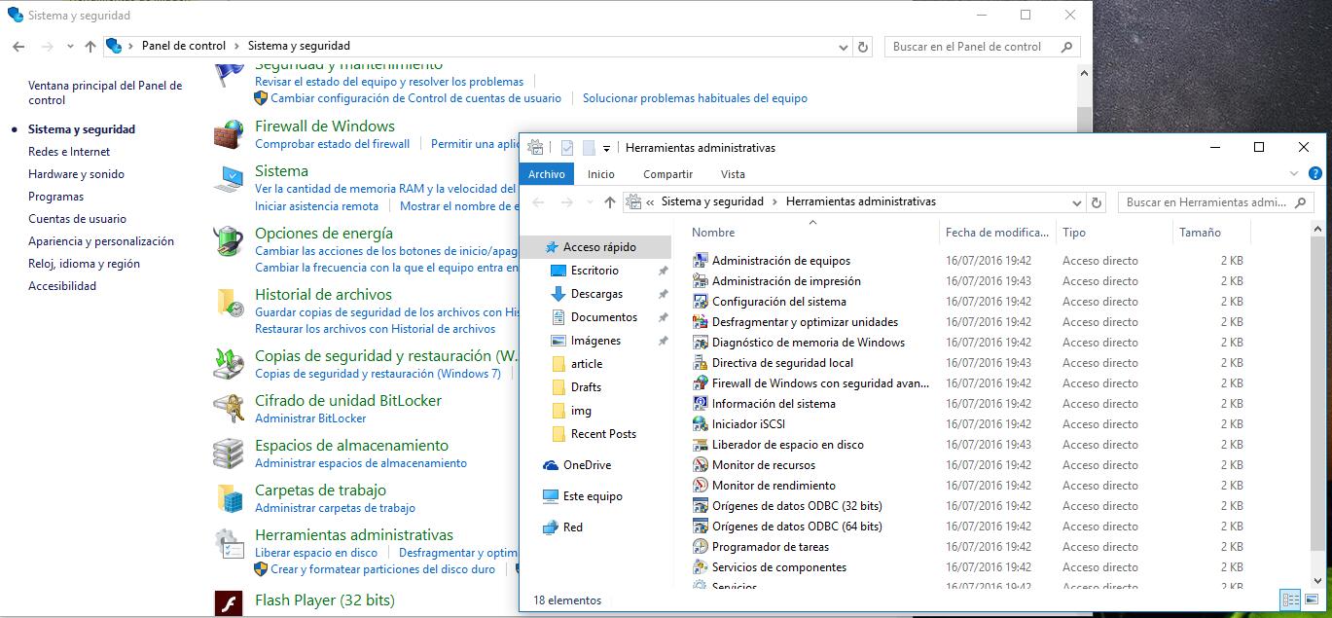The image size is (1332, 618).
Task: Select Orígenes de datos ODBC (32 bits) icon
Action: coord(700,505)
